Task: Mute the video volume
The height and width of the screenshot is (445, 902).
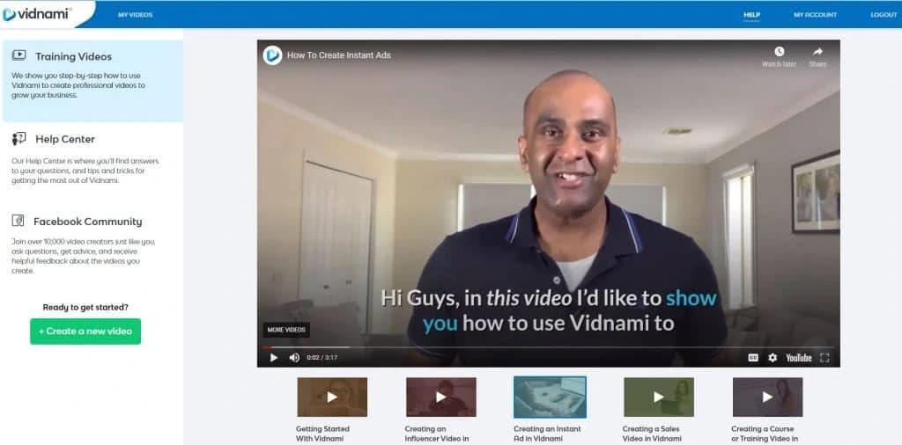Action: point(294,358)
